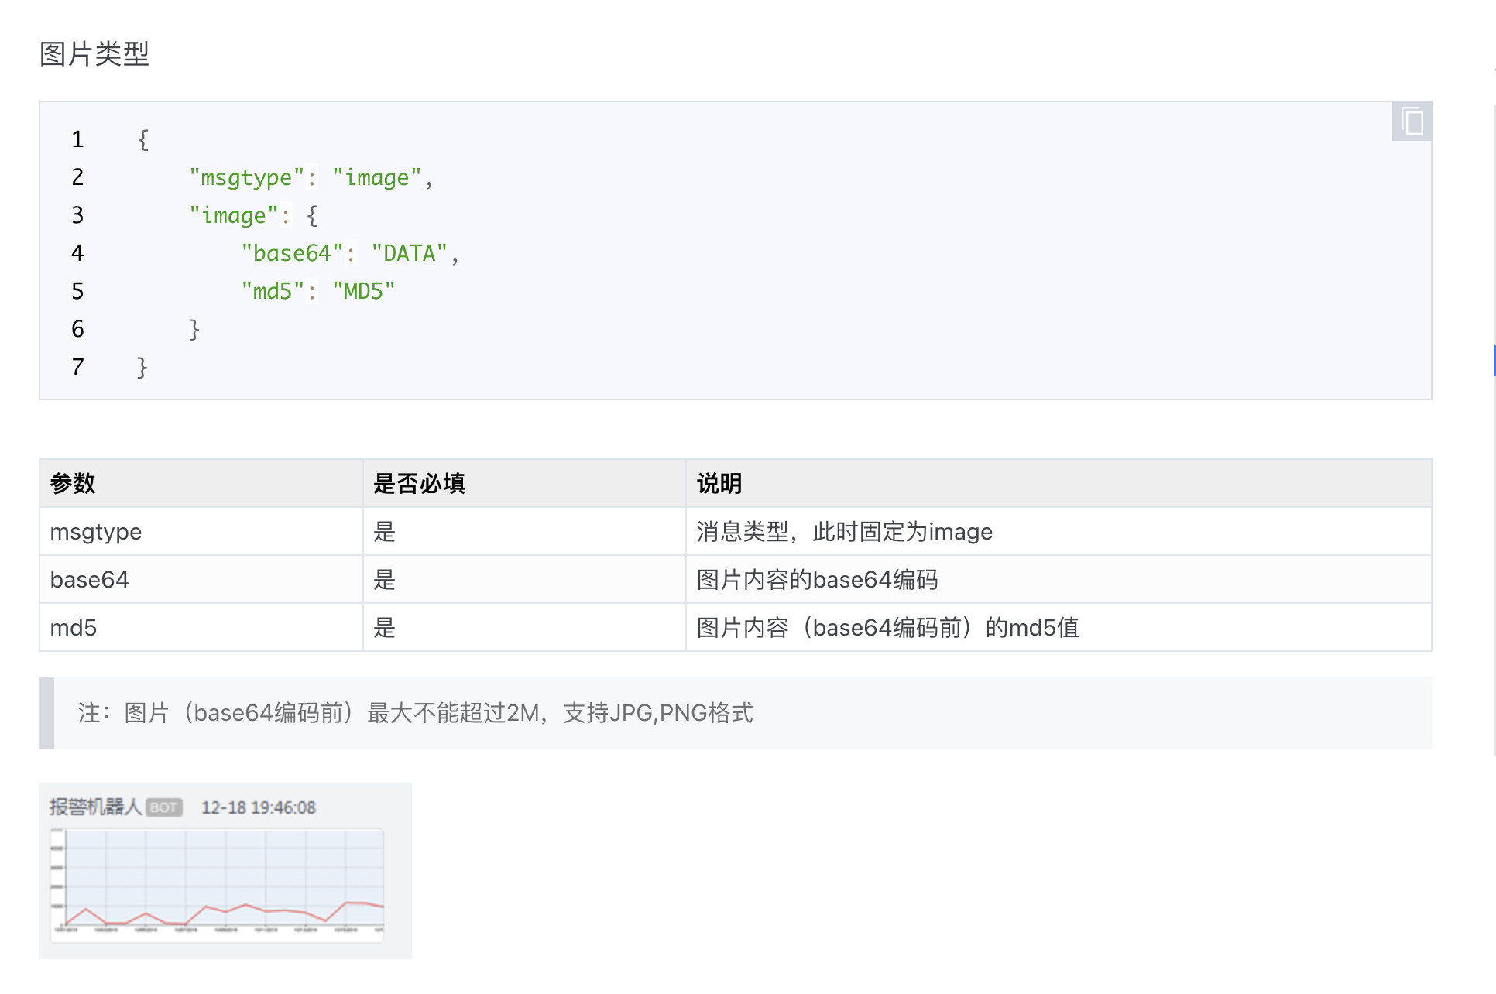The height and width of the screenshot is (994, 1496).
Task: Click the BOT badge in chat preview
Action: [x=163, y=807]
